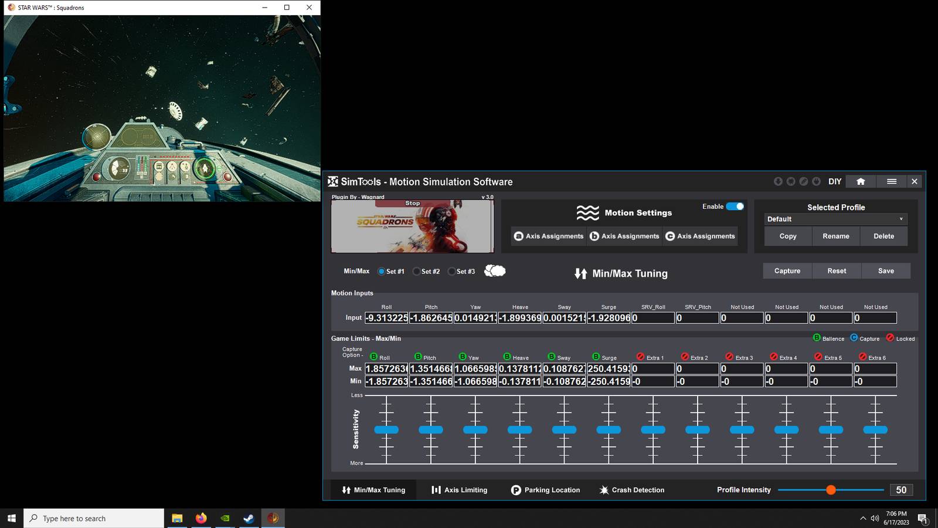Open Axis Assignments c
Image resolution: width=938 pixels, height=528 pixels.
700,236
